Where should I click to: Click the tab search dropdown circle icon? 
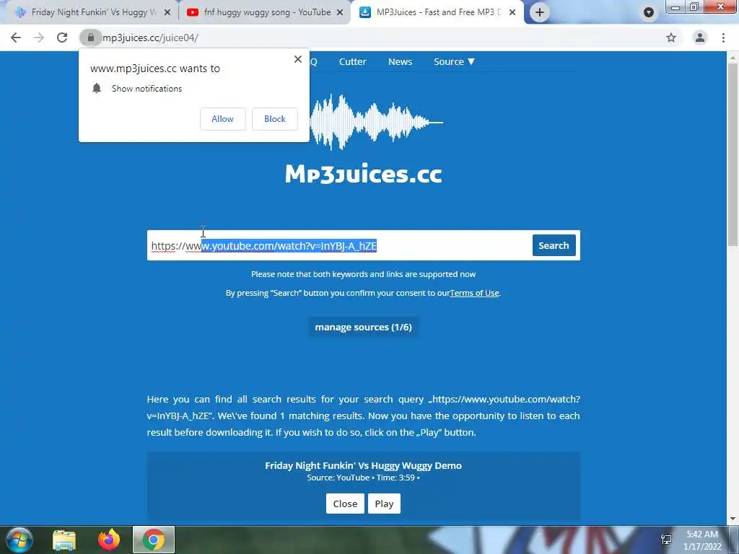click(649, 12)
